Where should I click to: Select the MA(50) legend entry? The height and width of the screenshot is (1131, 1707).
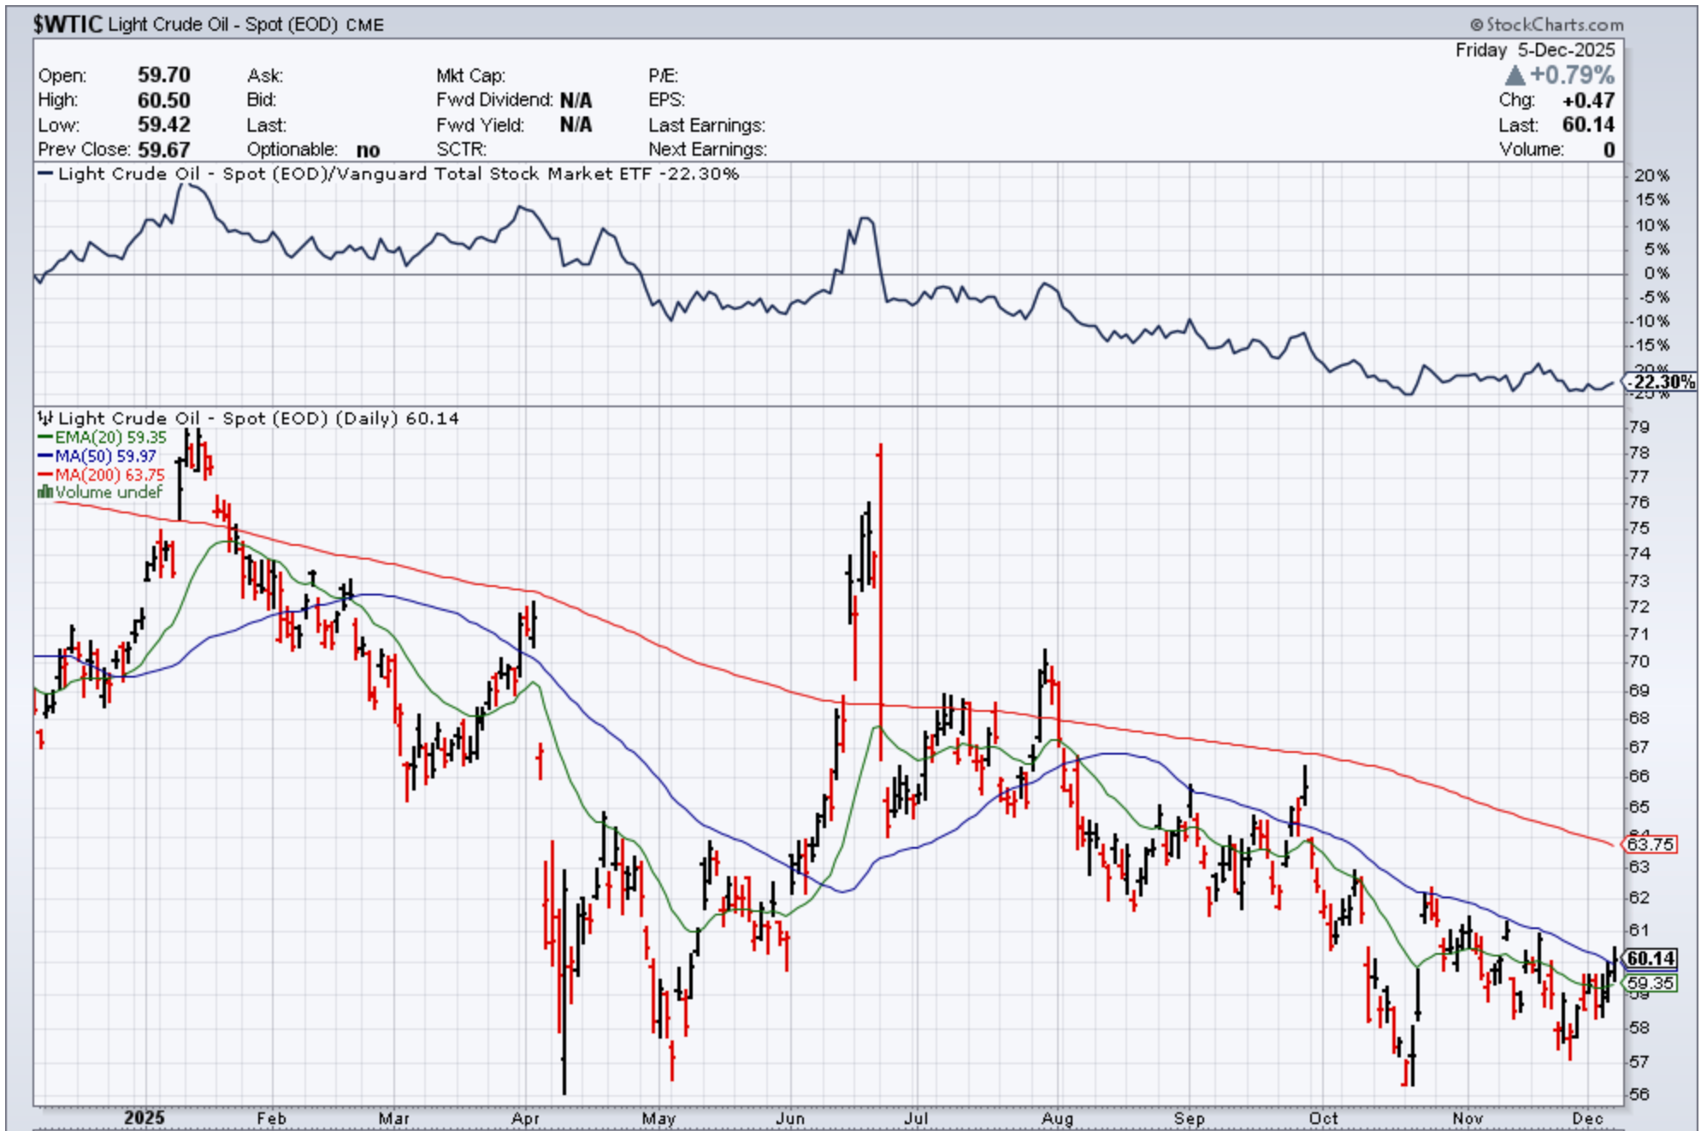[x=97, y=456]
